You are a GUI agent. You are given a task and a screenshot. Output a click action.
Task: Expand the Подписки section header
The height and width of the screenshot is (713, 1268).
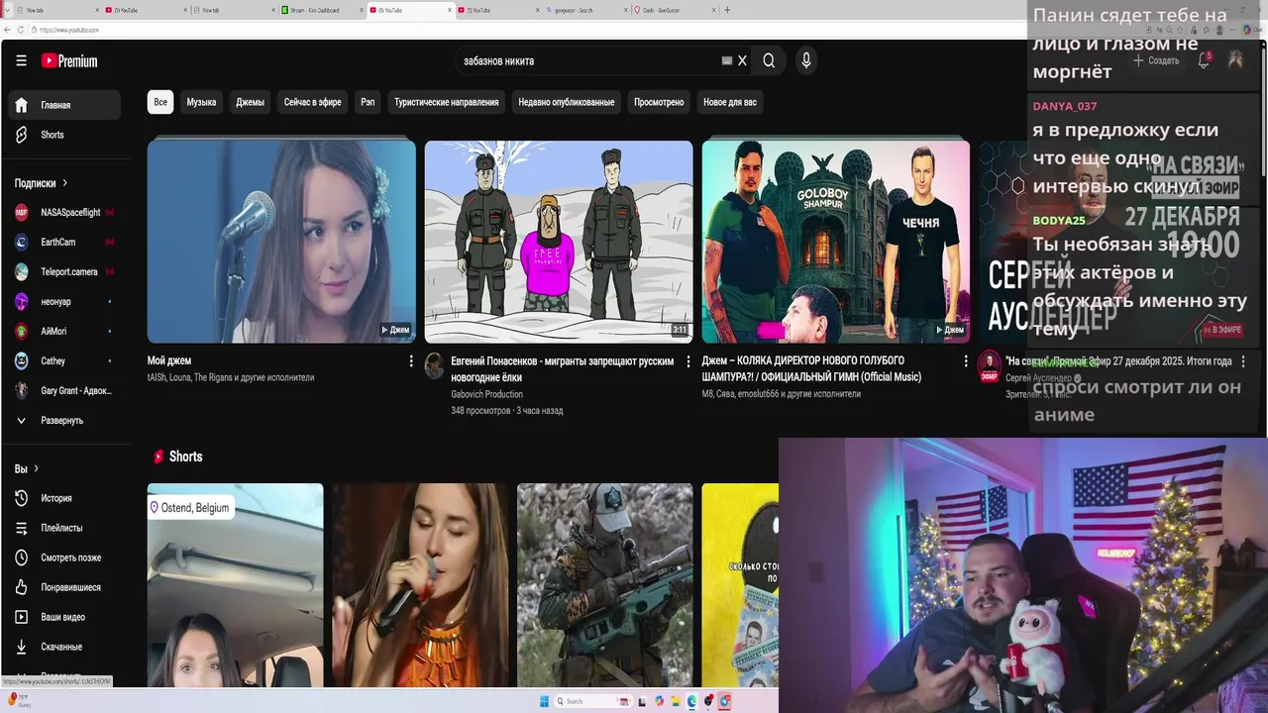click(x=41, y=183)
